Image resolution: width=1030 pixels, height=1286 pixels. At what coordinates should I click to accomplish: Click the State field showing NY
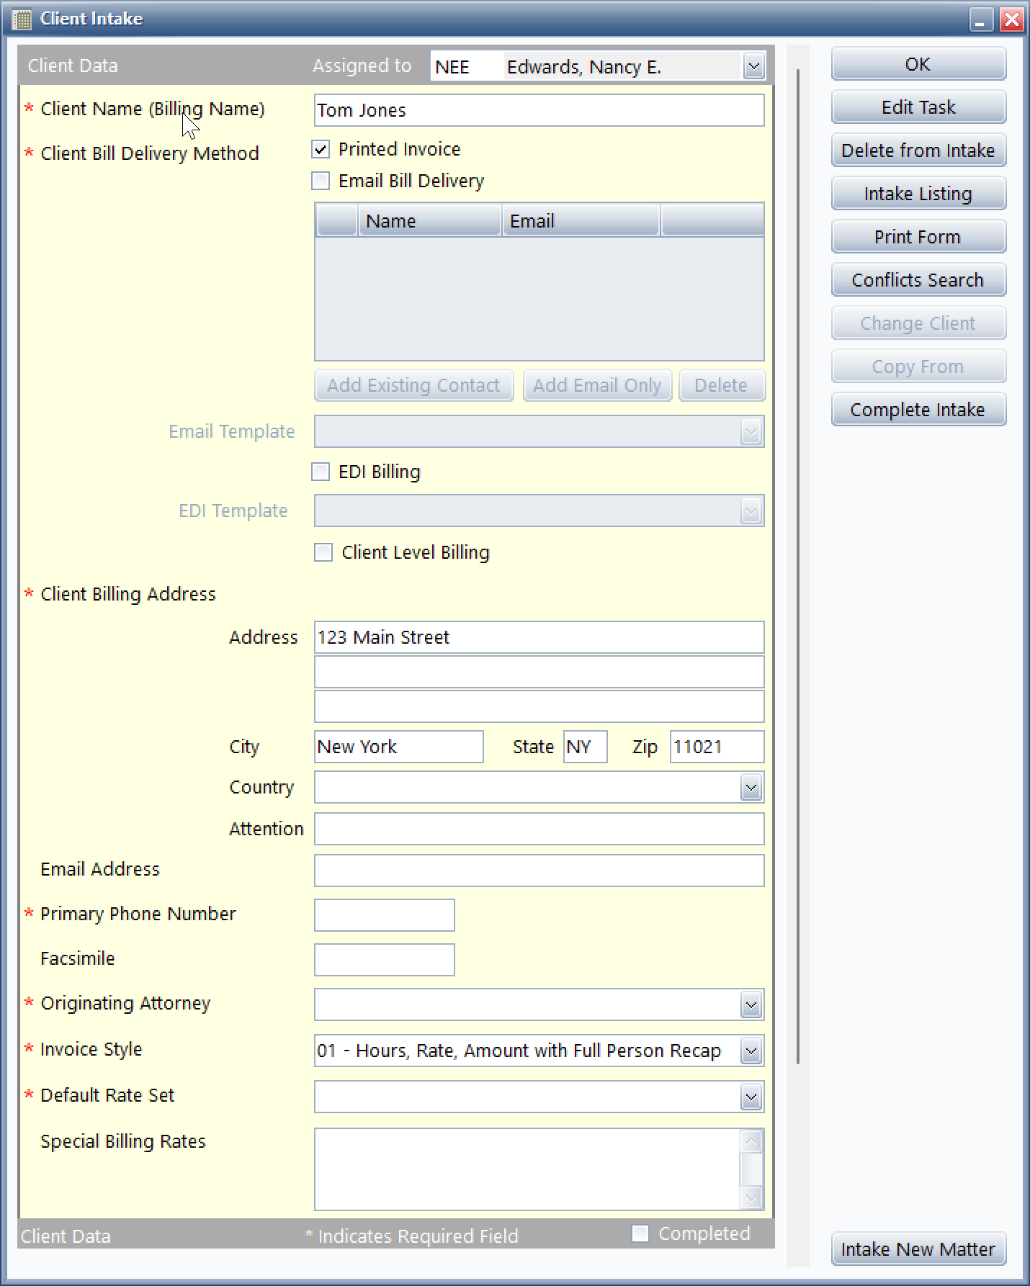coord(586,747)
